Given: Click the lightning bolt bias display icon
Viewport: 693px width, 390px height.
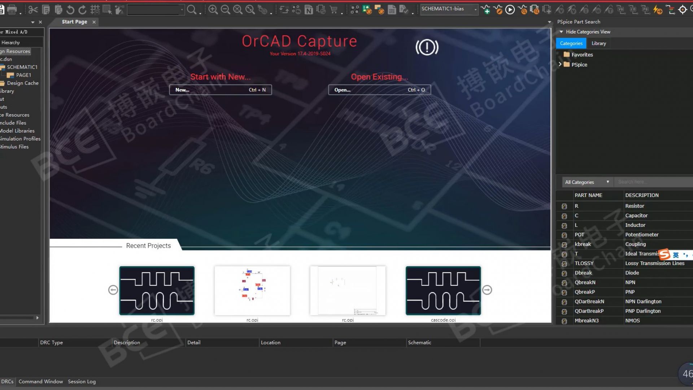Looking at the screenshot, I should tap(658, 10).
